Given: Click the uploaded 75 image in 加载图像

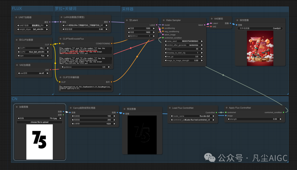Looking at the screenshot, I should [x=39, y=142].
